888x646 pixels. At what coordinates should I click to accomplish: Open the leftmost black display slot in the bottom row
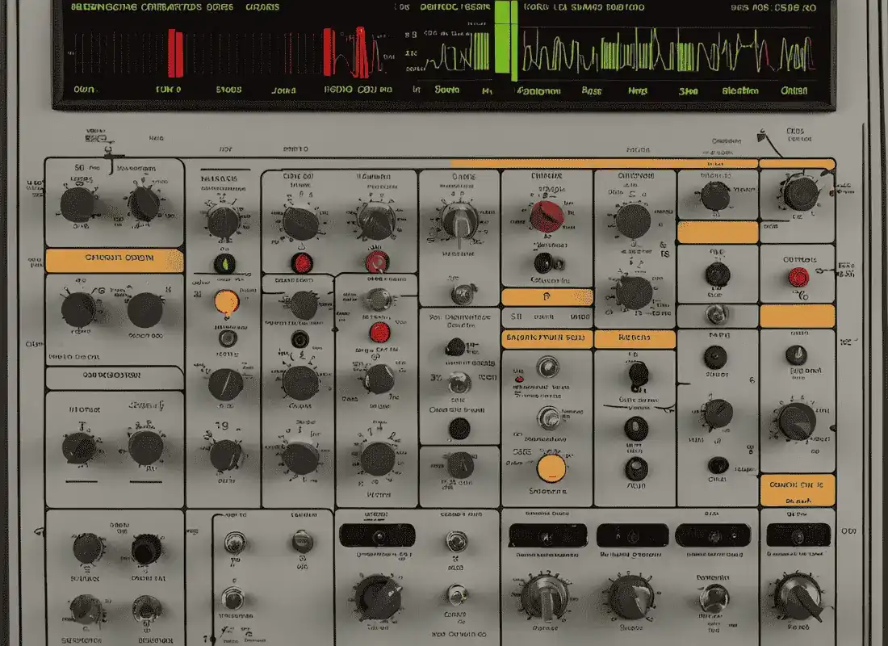pos(377,535)
